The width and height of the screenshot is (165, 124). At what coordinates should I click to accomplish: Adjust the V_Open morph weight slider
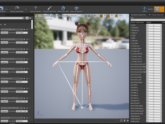[154, 25]
